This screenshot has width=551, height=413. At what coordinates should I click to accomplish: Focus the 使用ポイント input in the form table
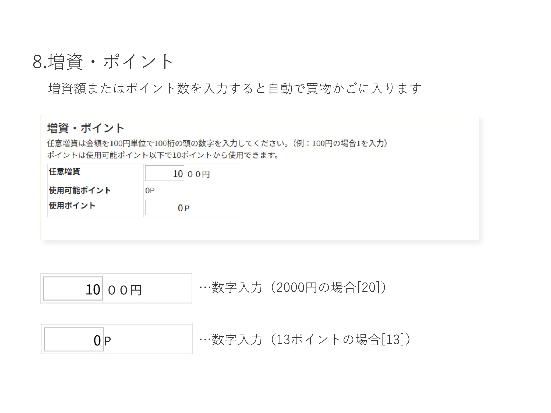coord(164,207)
